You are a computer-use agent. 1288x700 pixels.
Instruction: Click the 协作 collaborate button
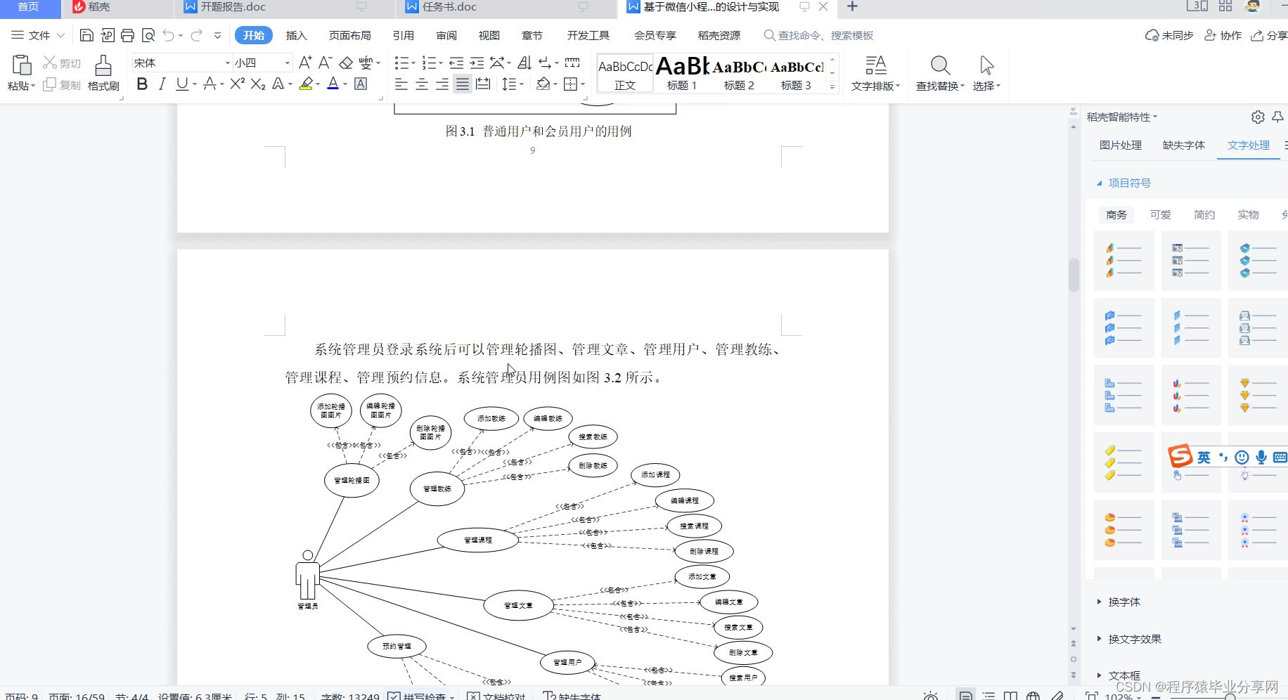pyautogui.click(x=1223, y=35)
